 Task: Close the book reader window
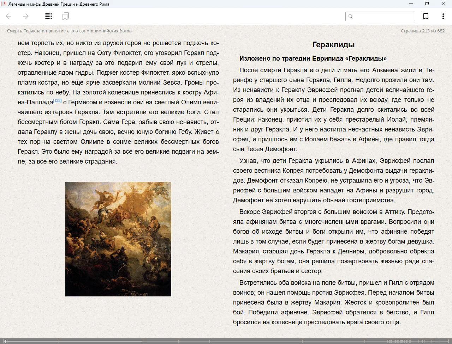pos(443,4)
